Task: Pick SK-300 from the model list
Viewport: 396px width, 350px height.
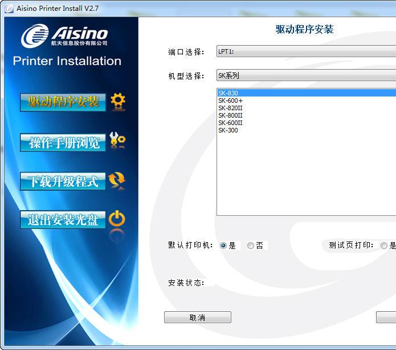Action: pyautogui.click(x=228, y=130)
